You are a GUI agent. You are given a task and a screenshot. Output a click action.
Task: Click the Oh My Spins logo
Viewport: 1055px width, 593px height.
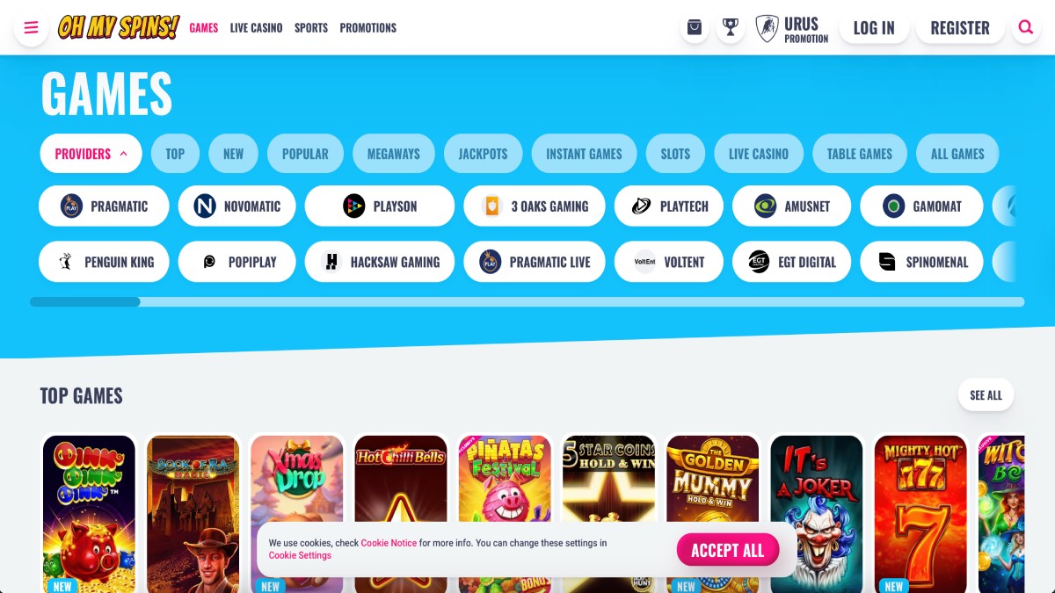[119, 27]
